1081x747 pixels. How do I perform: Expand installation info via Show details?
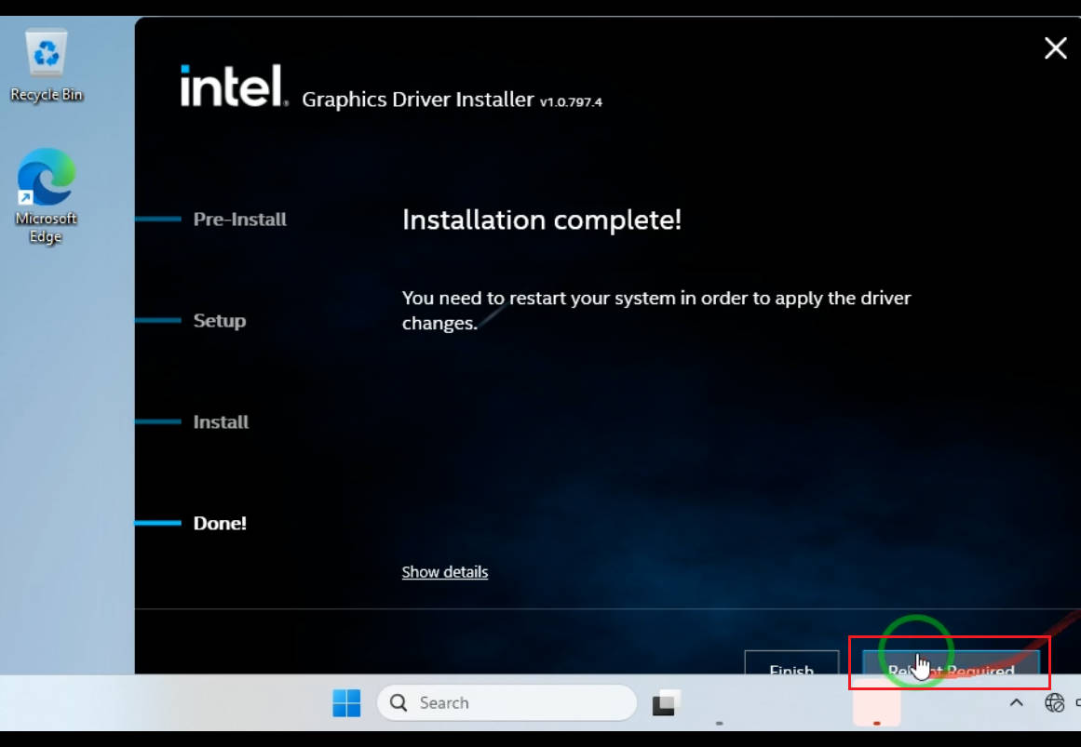pyautogui.click(x=444, y=572)
